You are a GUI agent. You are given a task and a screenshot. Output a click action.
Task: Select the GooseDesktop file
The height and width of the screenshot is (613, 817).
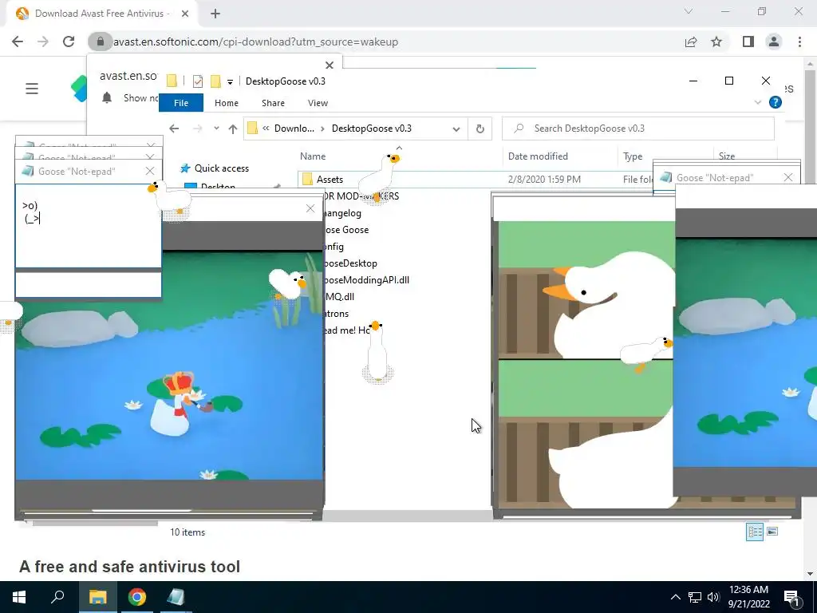(350, 263)
